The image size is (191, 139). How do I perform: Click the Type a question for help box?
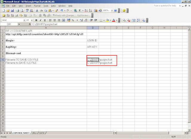coord(166,6)
